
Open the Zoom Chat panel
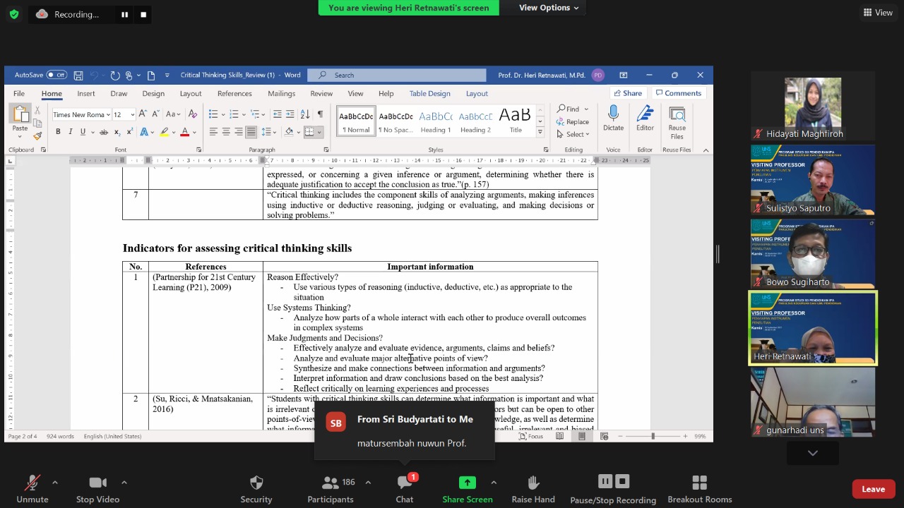(x=404, y=483)
